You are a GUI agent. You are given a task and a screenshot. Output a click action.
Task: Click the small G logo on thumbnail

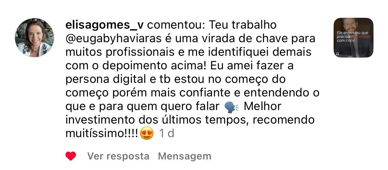coord(337,54)
